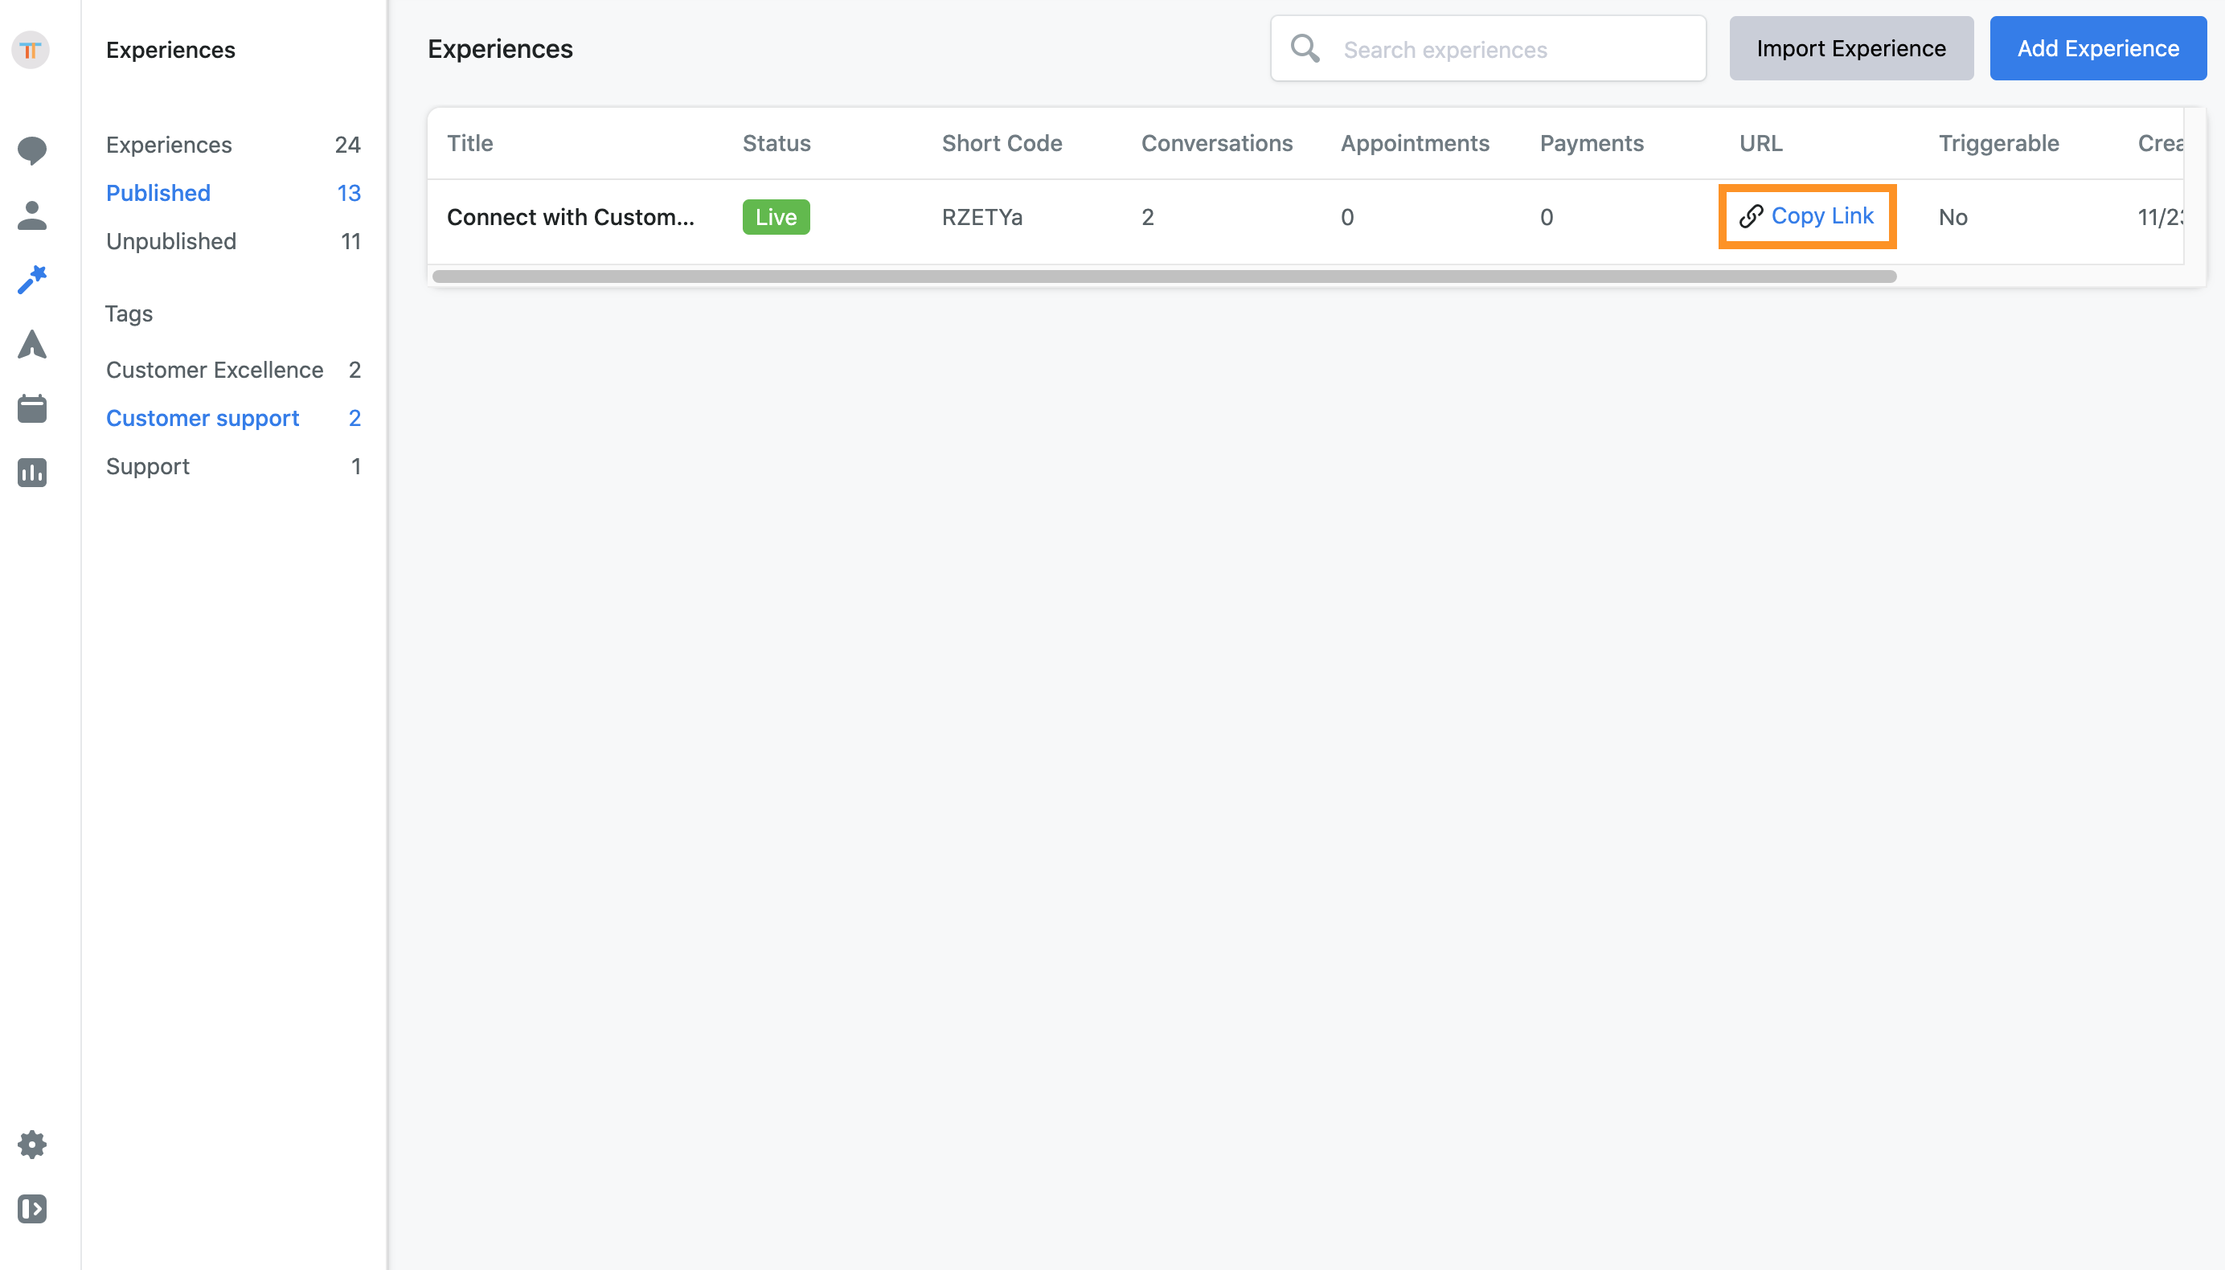
Task: Select the magic wand experiences icon
Action: 32,280
